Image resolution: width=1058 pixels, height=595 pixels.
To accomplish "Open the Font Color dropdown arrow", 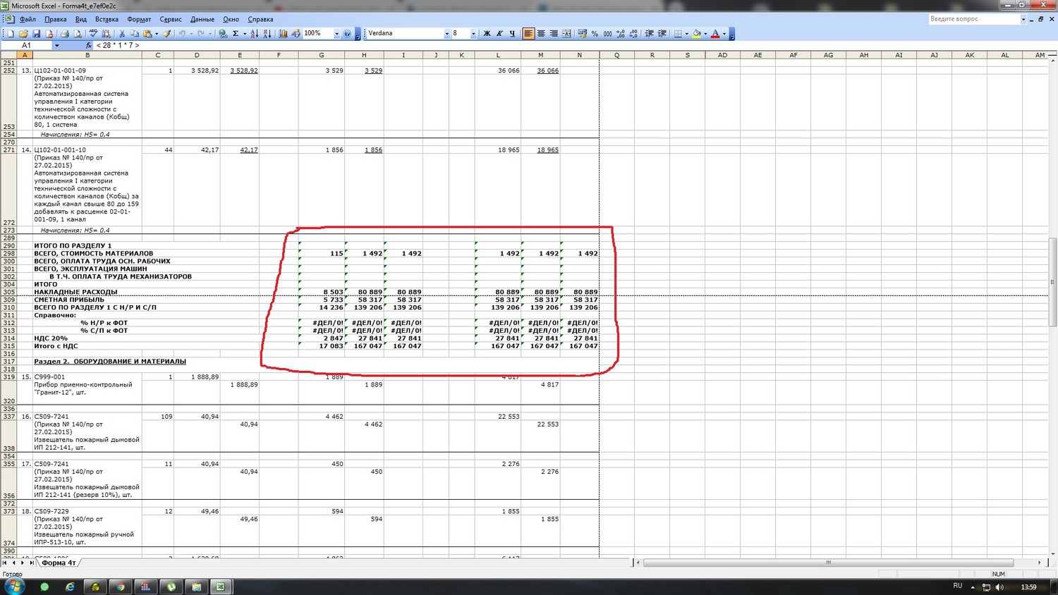I will 724,33.
